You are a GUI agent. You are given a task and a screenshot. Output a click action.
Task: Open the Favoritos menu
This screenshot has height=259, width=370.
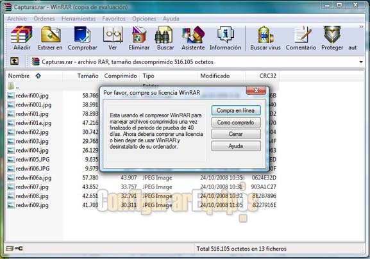(x=114, y=19)
